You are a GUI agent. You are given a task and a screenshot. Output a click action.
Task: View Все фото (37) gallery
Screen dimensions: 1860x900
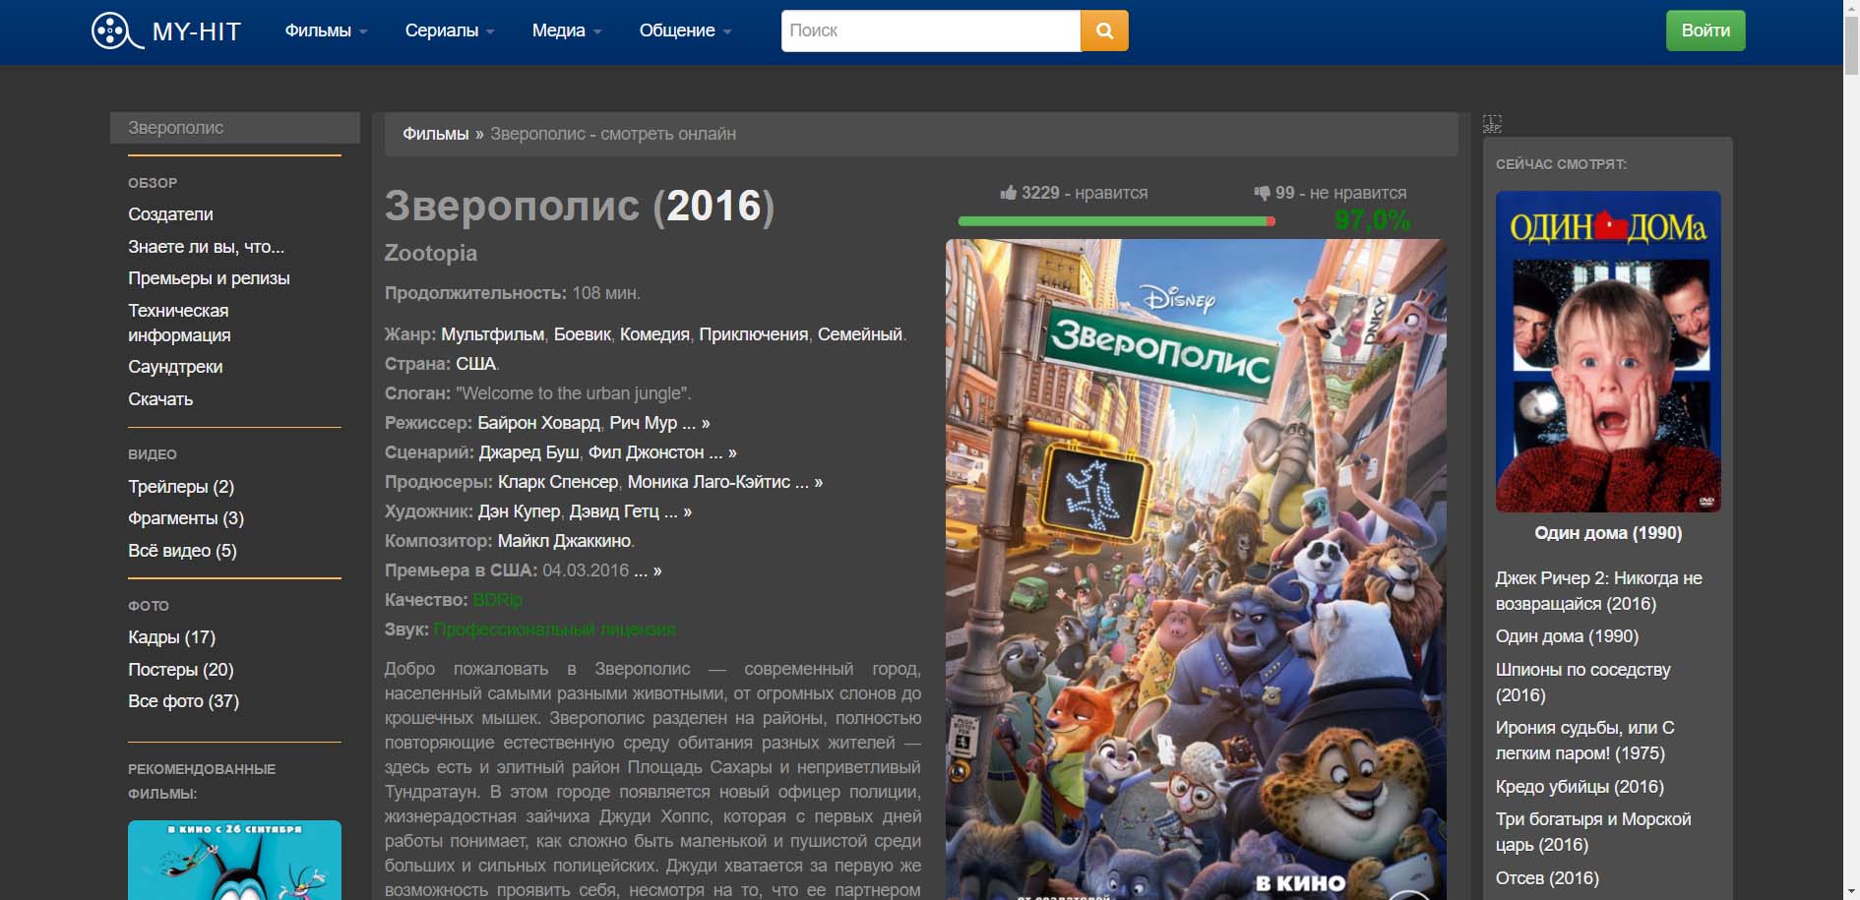tap(183, 701)
